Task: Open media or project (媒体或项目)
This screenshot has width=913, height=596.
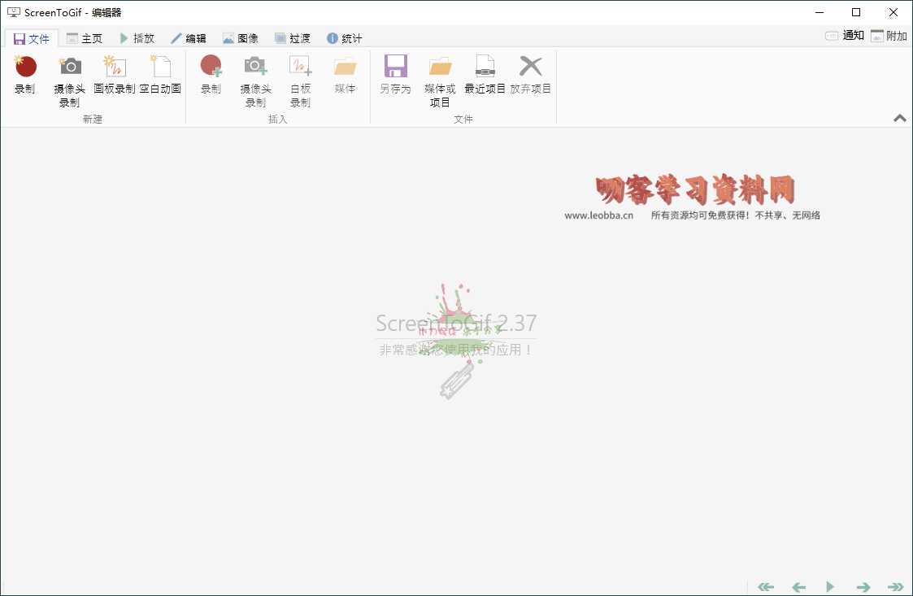Action: click(440, 81)
